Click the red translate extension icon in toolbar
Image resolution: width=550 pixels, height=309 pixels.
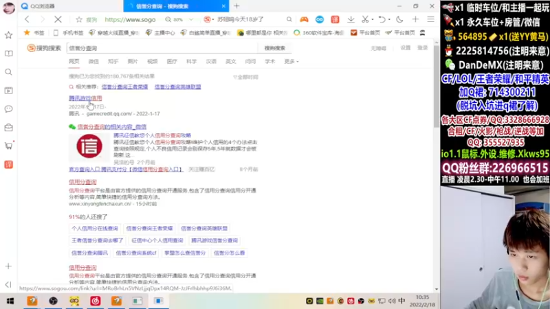click(x=335, y=20)
